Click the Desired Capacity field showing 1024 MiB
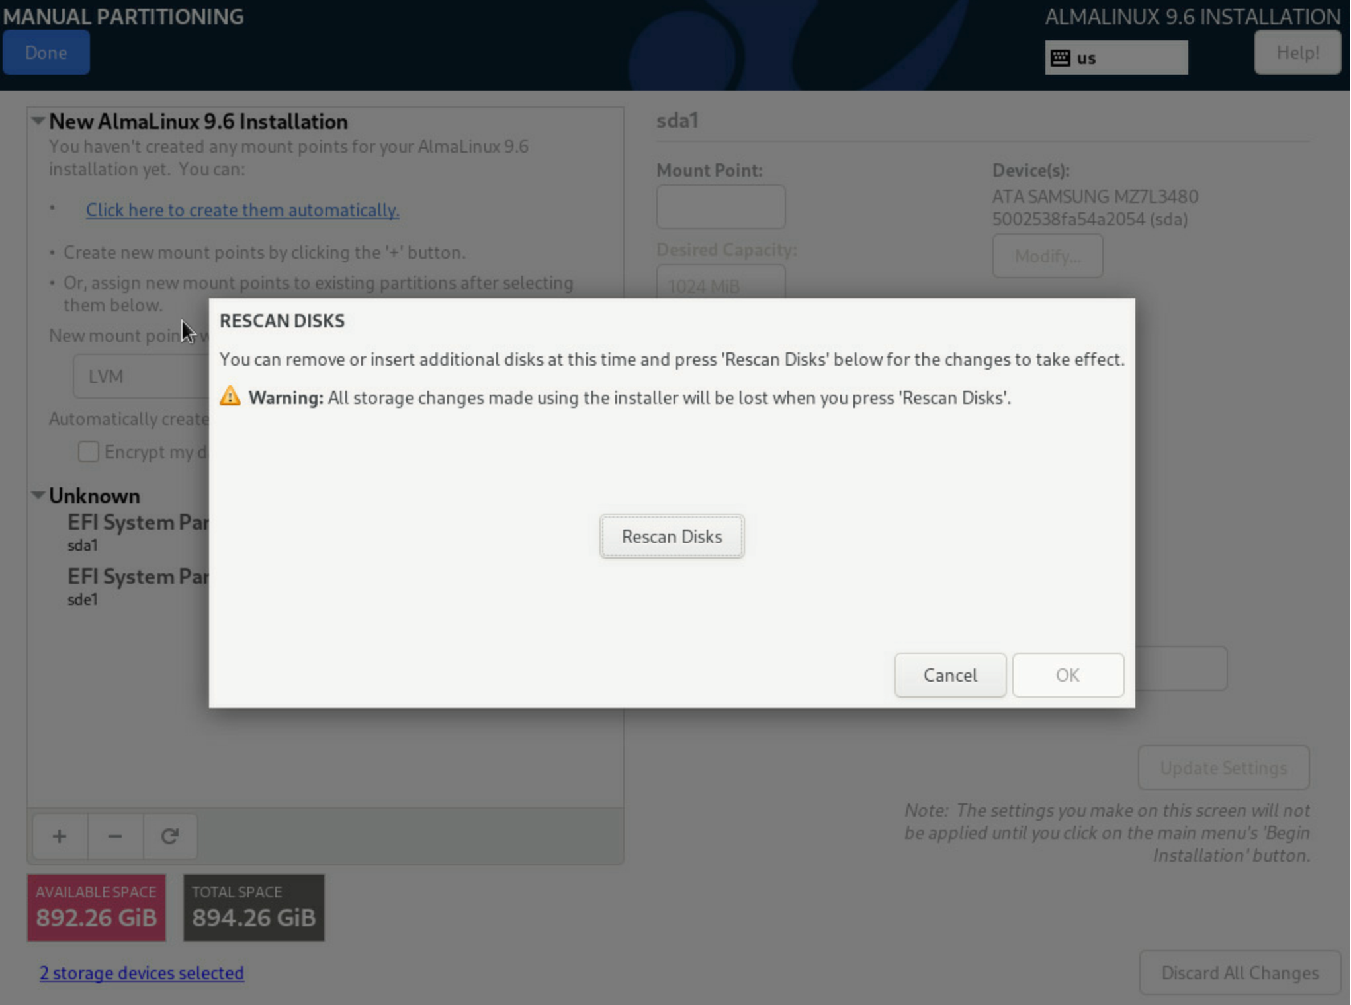This screenshot has width=1351, height=1005. (720, 282)
